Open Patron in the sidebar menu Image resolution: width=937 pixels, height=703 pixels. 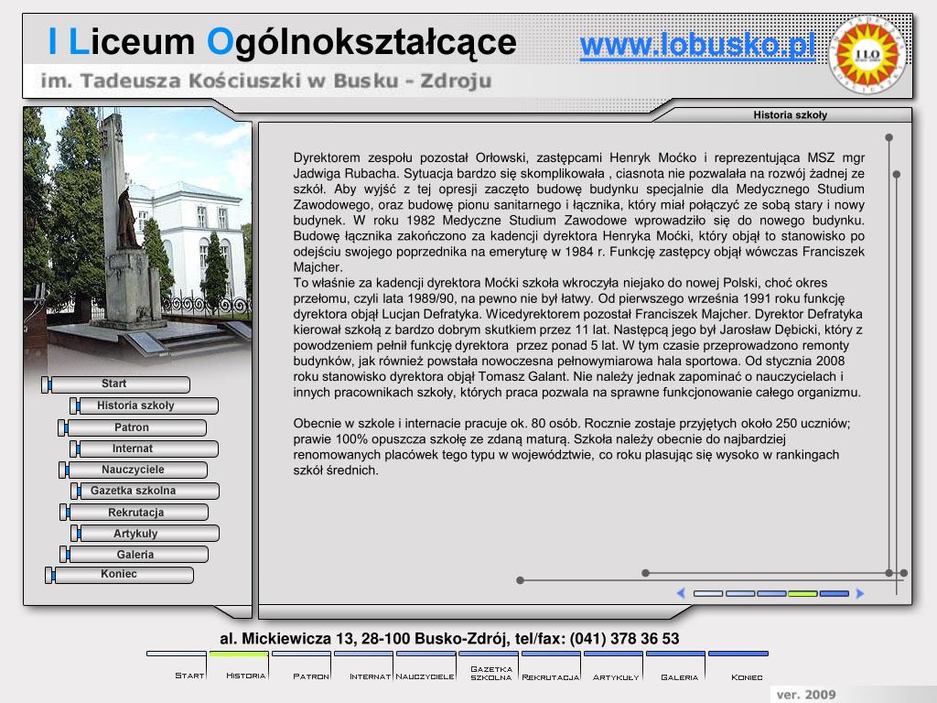(x=132, y=427)
